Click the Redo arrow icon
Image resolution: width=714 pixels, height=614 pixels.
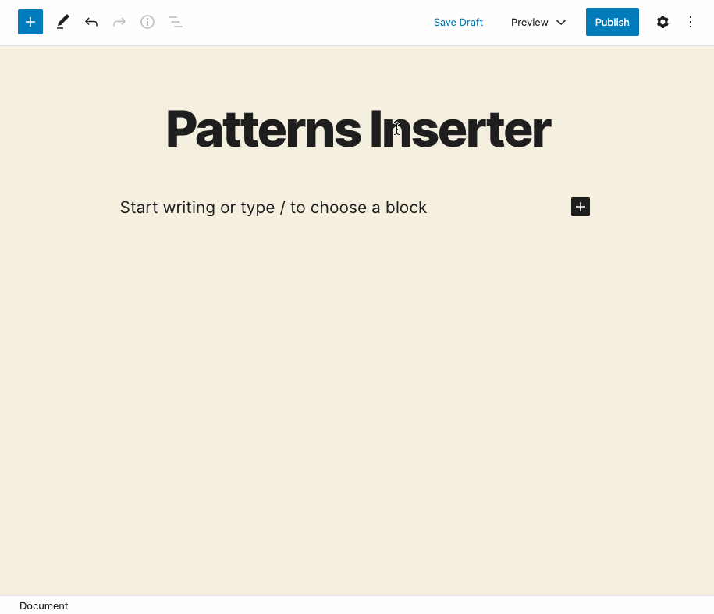point(119,22)
